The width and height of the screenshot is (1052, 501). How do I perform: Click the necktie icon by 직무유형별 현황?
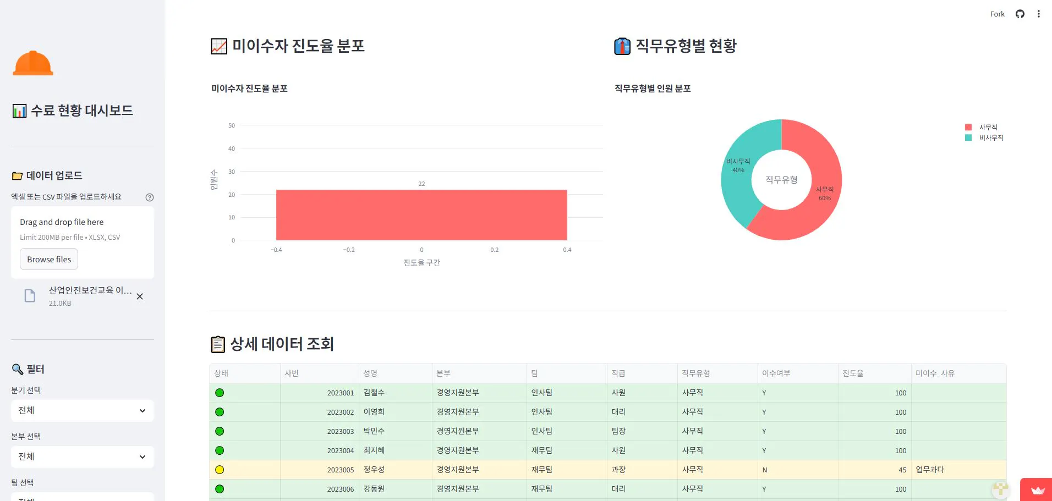click(x=622, y=46)
